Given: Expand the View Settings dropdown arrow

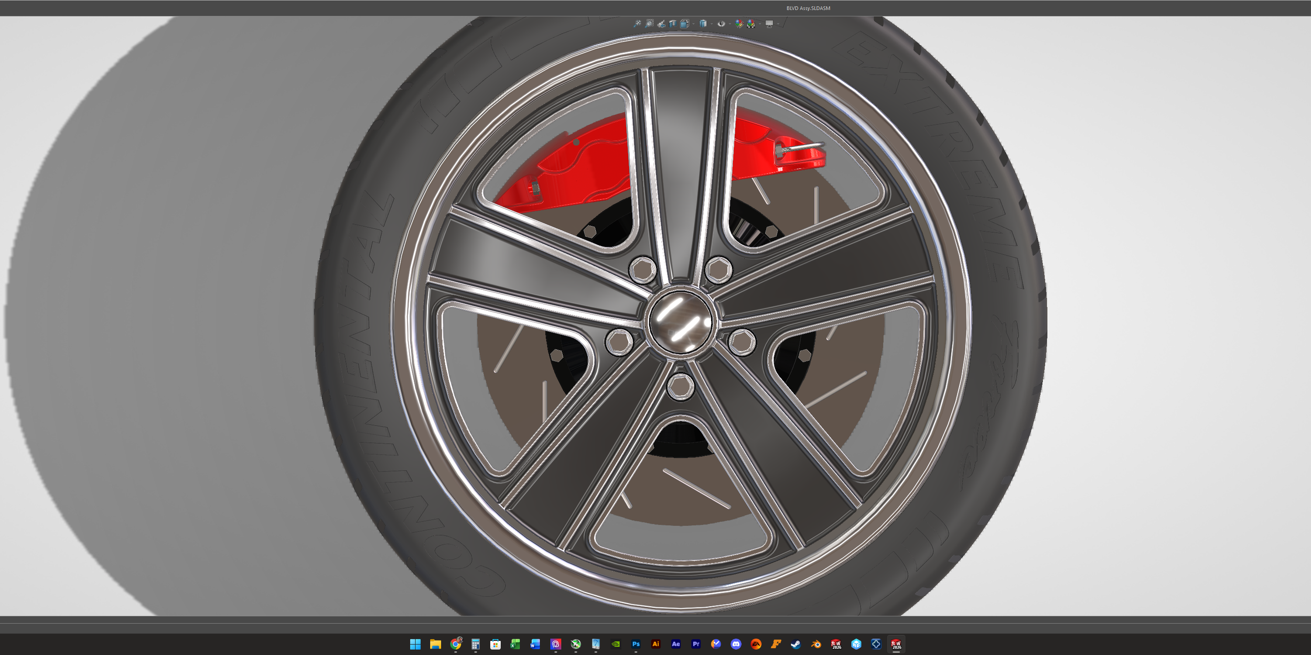Looking at the screenshot, I should (x=778, y=24).
